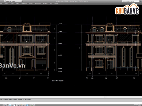Open the Draw menu
Viewport: 142px width, 106px height.
point(17,4)
